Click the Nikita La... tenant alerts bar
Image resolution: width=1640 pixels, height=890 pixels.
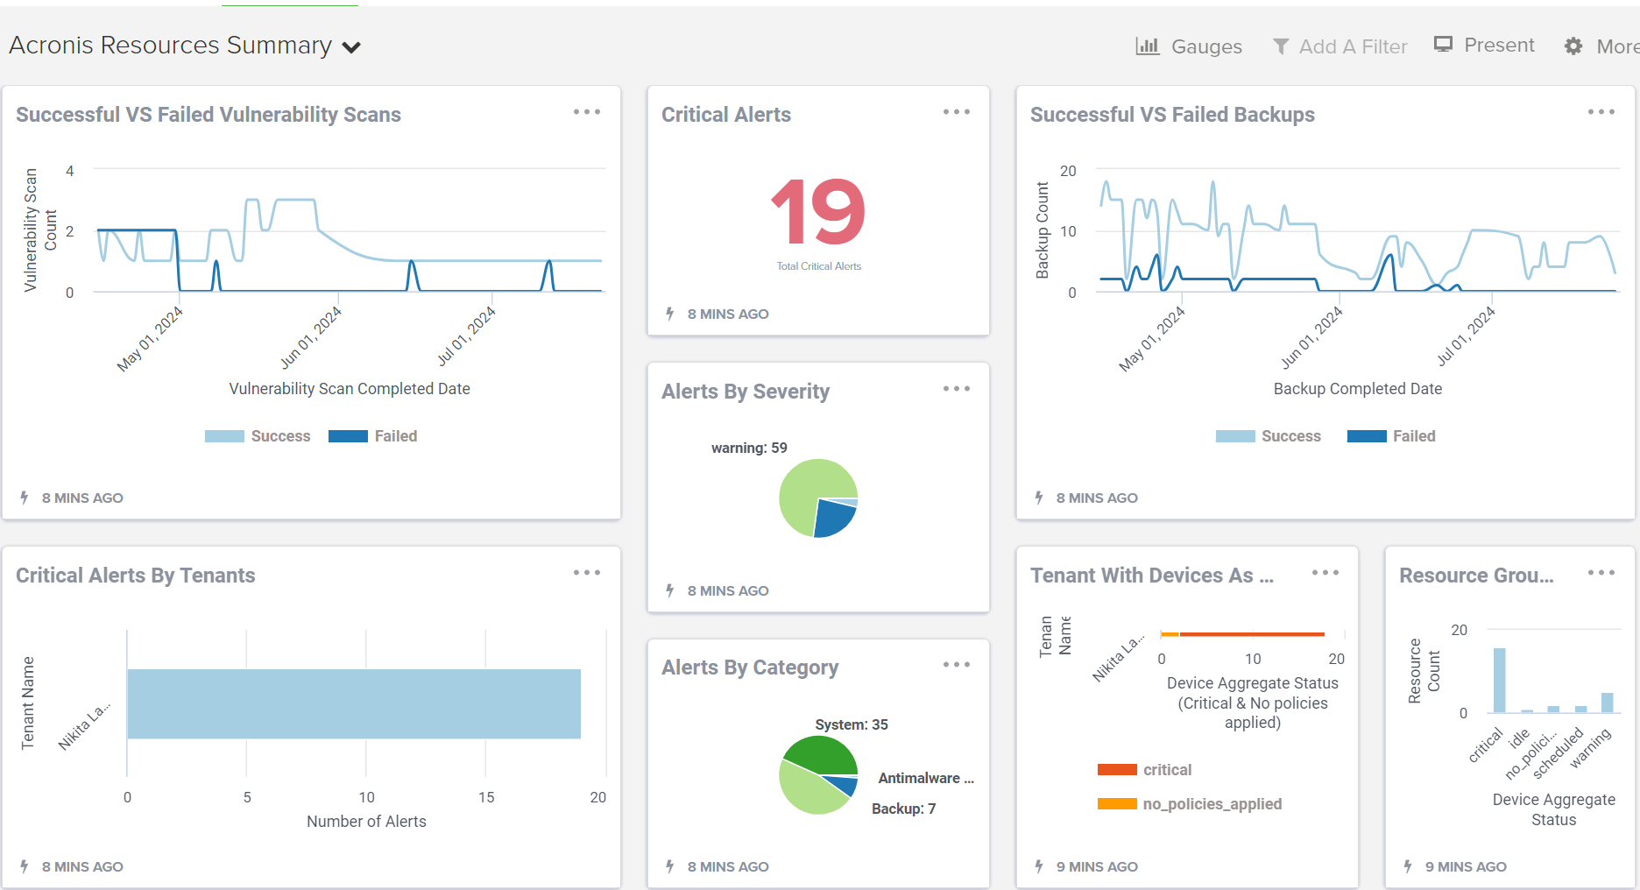click(354, 704)
